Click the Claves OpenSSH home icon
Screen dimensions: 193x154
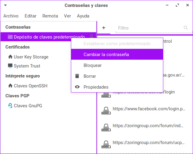pyautogui.click(x=10, y=86)
